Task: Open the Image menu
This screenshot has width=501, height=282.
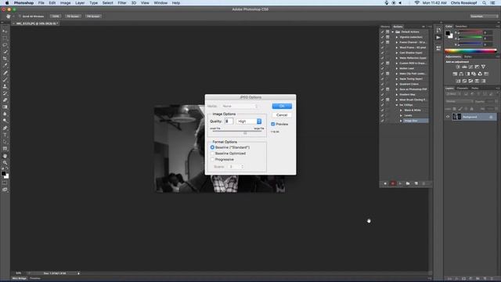Action: [x=65, y=3]
